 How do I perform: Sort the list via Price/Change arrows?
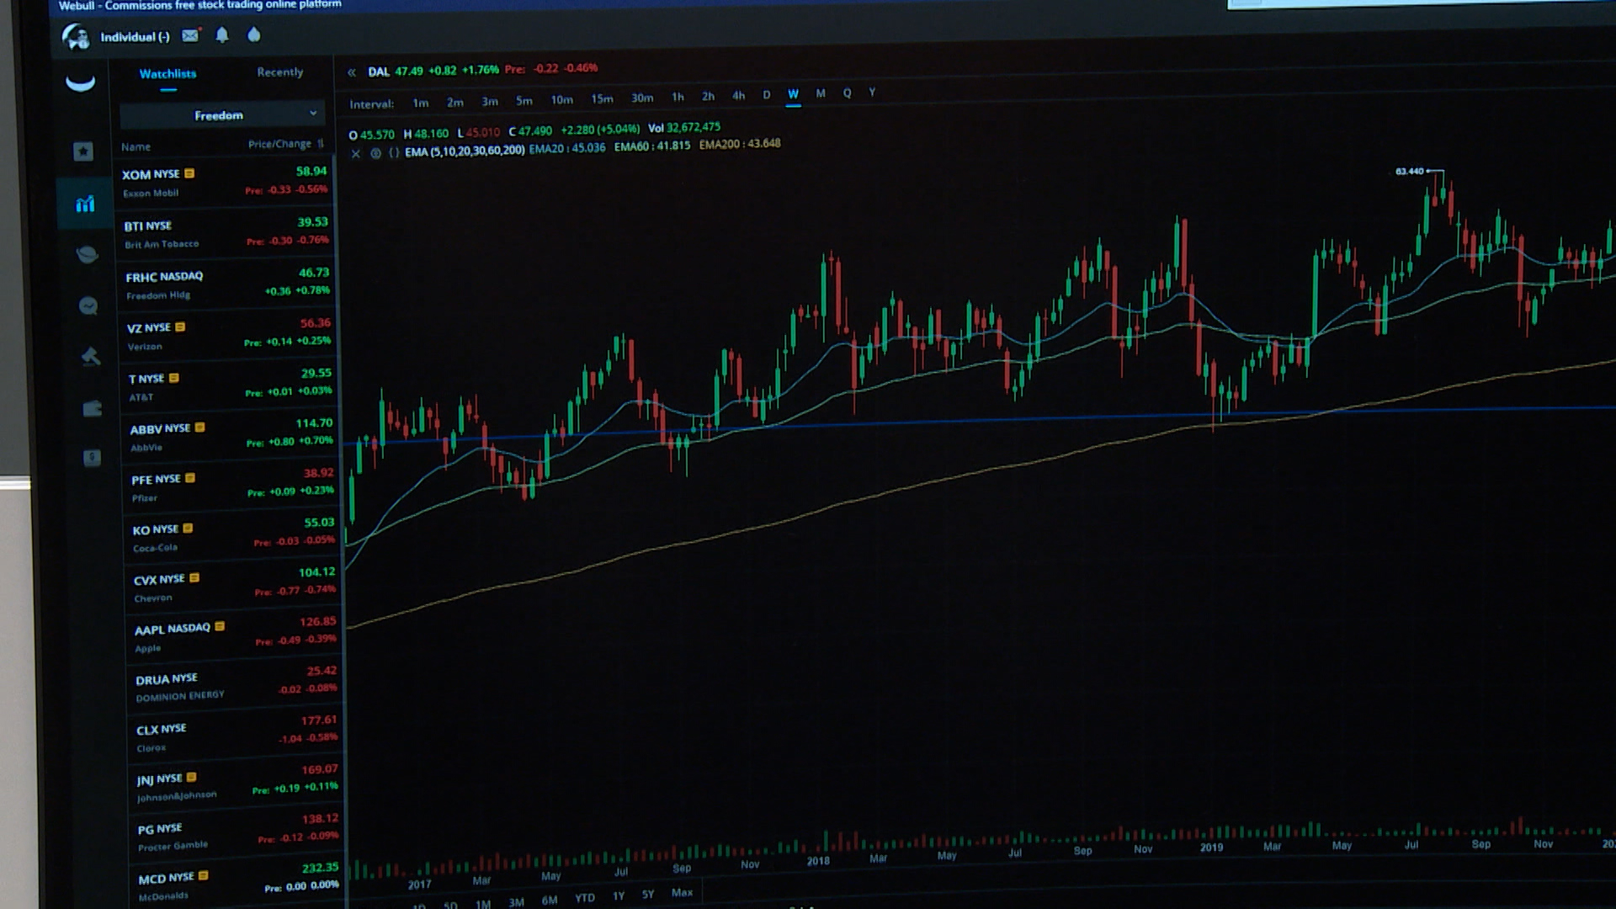320,144
